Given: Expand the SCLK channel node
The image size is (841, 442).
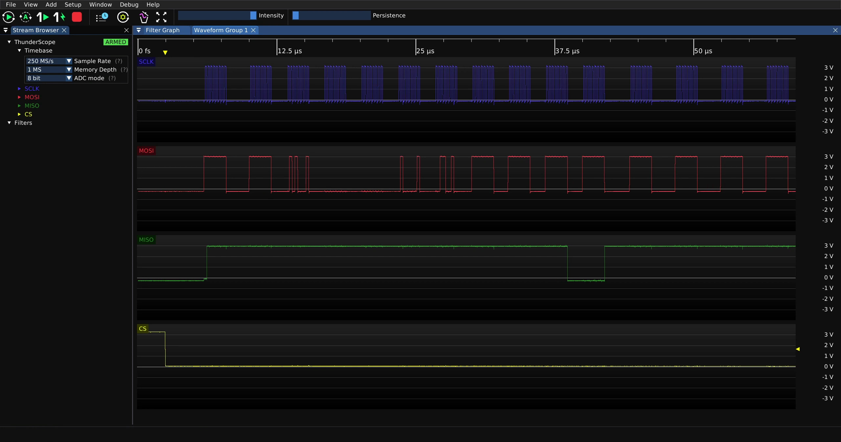Looking at the screenshot, I should coord(19,89).
